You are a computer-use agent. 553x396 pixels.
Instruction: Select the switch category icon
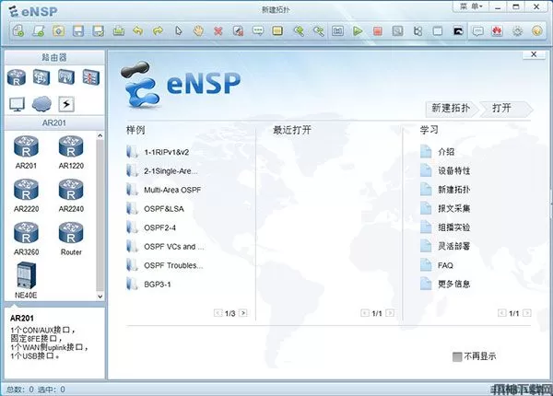click(41, 77)
